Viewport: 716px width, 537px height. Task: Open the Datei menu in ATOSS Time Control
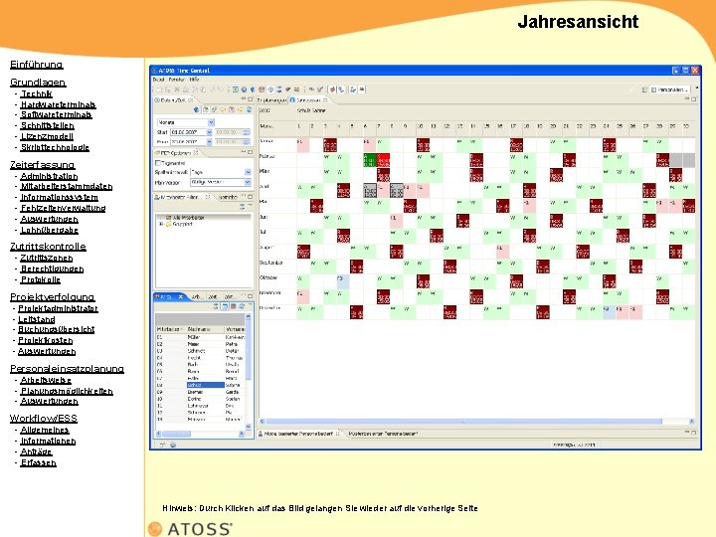click(x=158, y=80)
